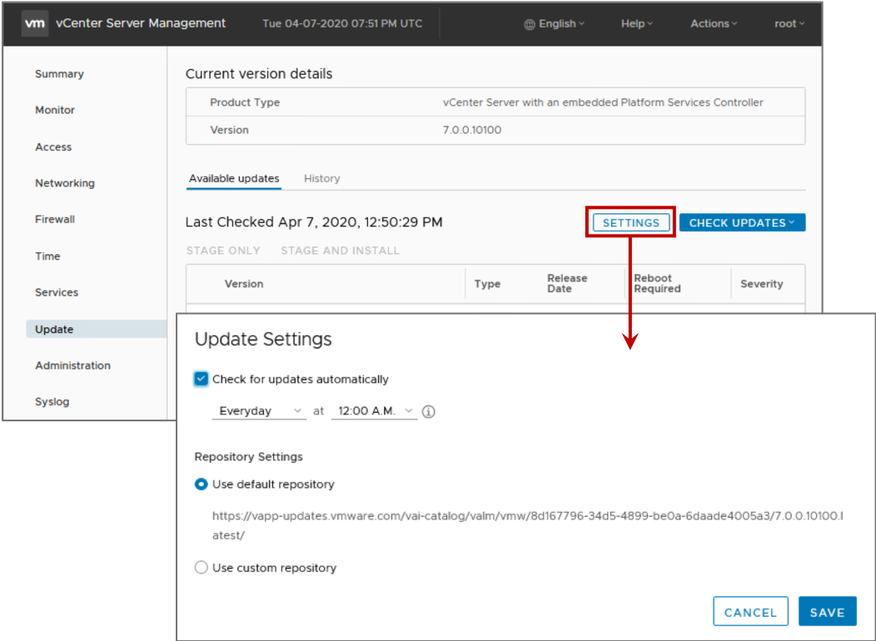This screenshot has width=876, height=641.
Task: Uncheck Check for updates automatically
Action: (x=202, y=379)
